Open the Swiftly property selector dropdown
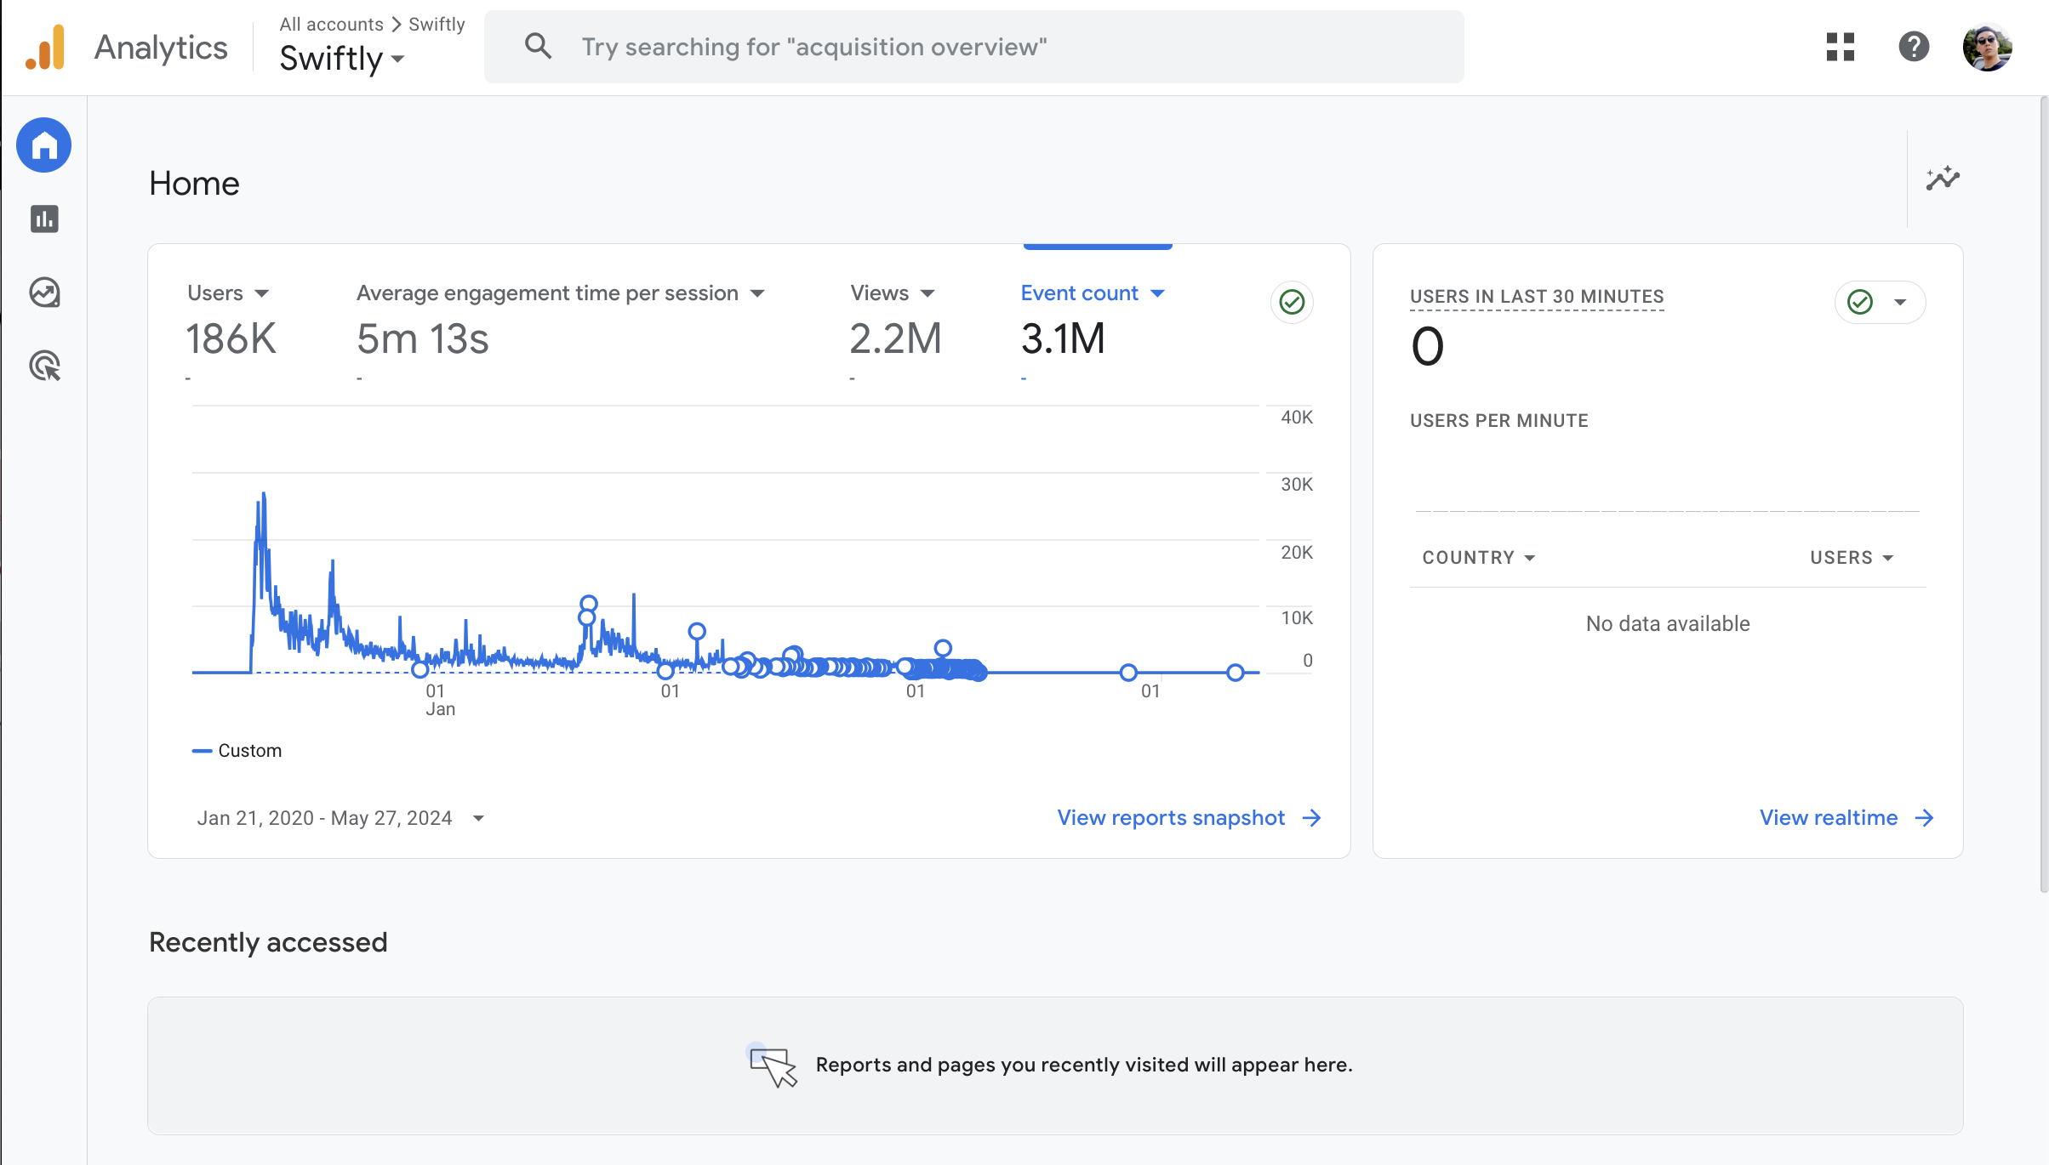The width and height of the screenshot is (2049, 1165). 342,59
